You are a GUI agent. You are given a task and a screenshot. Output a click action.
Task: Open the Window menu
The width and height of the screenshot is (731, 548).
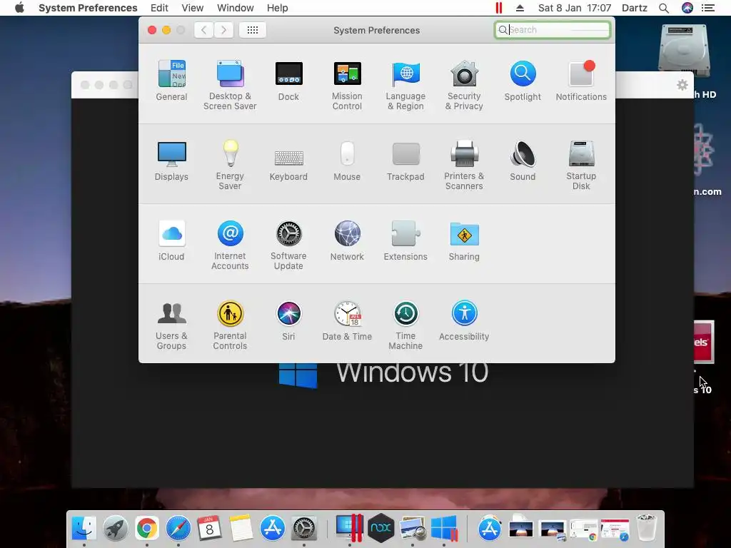click(x=236, y=8)
